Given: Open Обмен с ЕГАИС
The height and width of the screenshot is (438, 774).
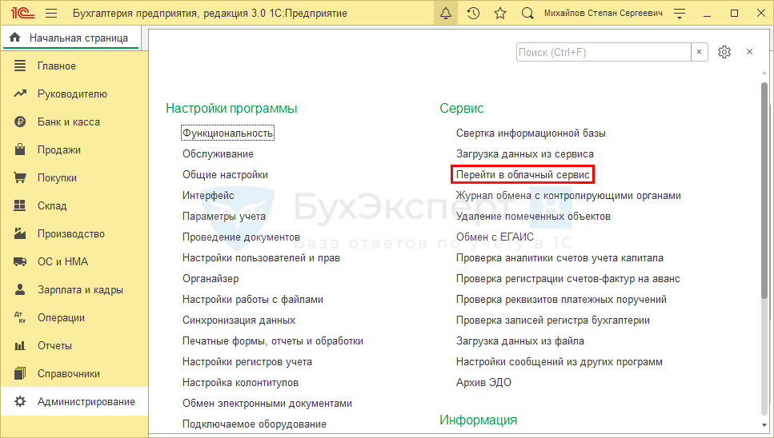Looking at the screenshot, I should click(x=495, y=237).
